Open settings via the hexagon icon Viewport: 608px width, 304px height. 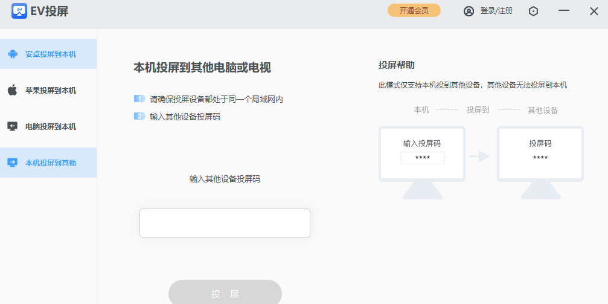(x=533, y=11)
